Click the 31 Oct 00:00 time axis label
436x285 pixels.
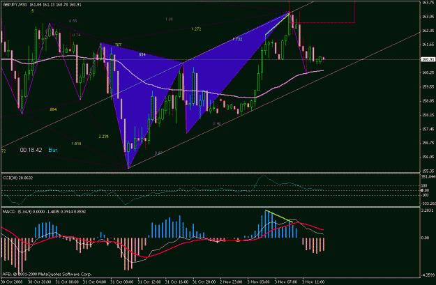(67, 282)
